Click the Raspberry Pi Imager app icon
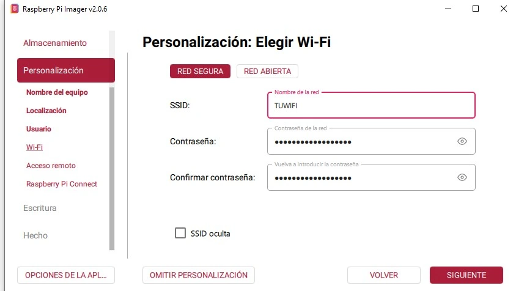Viewport: 516px width, 291px height. (x=14, y=9)
